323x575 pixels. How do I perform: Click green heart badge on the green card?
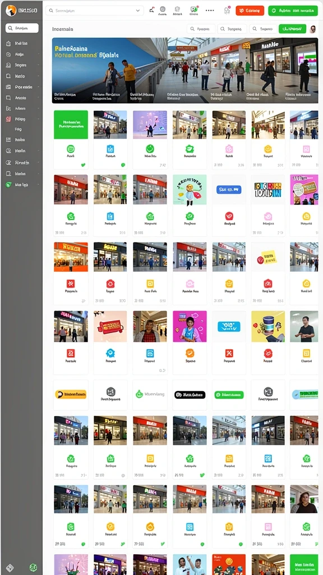point(83,165)
